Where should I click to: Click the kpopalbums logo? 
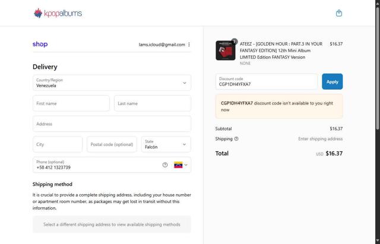point(58,13)
